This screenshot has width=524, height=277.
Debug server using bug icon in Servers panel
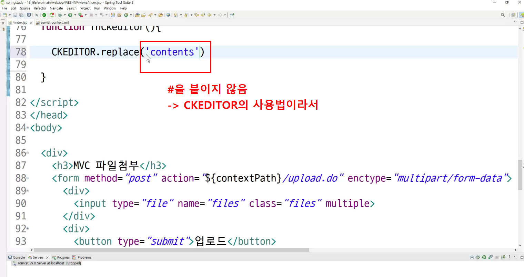(478, 257)
